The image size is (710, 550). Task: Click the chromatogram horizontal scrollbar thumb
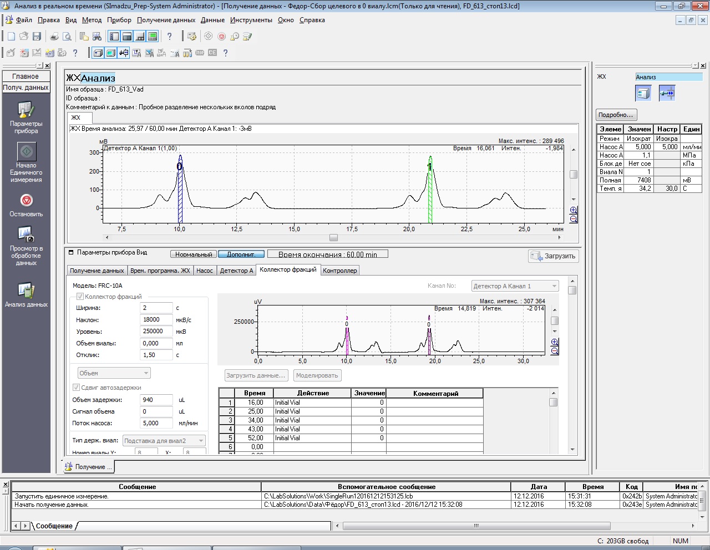pos(333,237)
